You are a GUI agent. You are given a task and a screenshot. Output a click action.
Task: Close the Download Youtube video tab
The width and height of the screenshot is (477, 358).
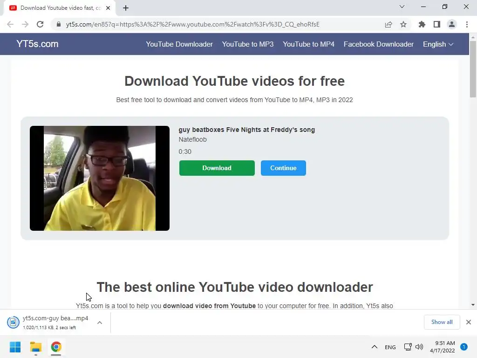[x=108, y=8]
